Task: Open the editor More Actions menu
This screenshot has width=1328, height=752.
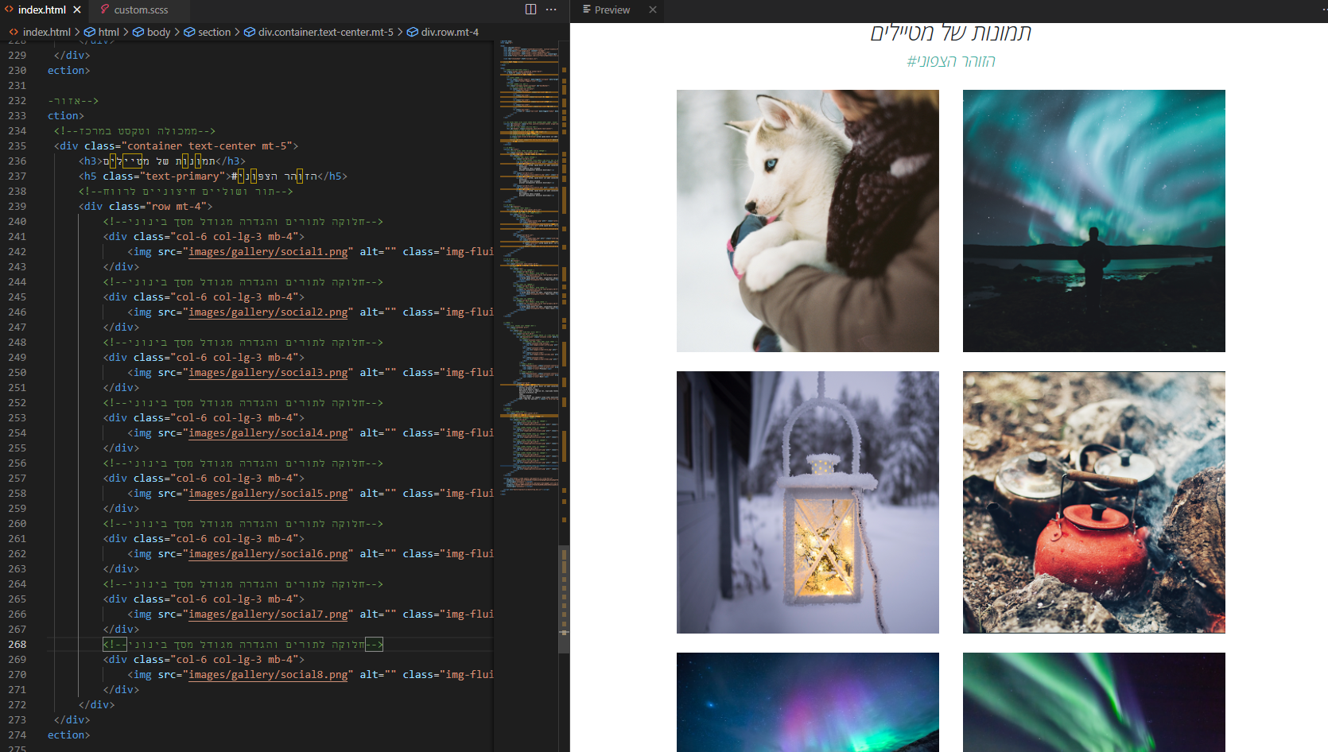Action: point(552,10)
